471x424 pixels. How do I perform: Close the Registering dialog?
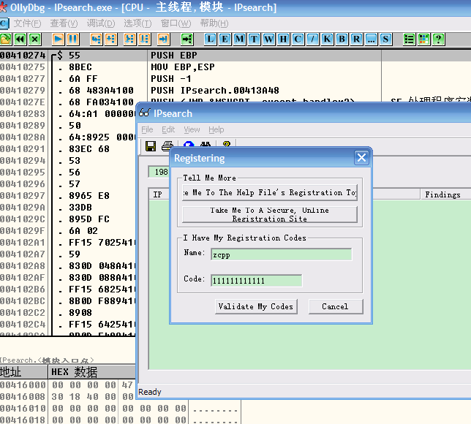[361, 157]
